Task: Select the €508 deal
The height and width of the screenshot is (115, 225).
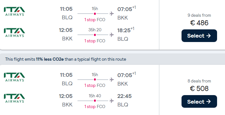Action: tap(199, 101)
